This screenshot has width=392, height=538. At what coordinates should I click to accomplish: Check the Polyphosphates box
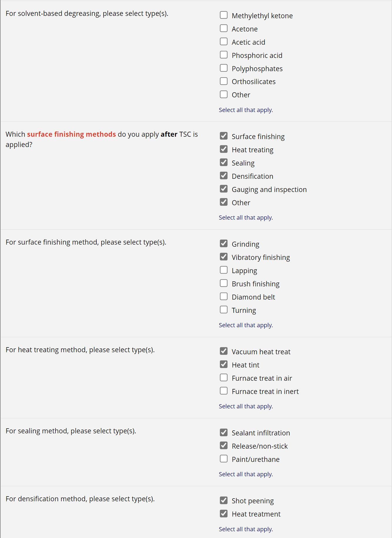[x=224, y=68]
